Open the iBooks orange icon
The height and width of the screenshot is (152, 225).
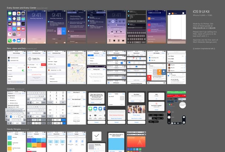click(19, 29)
